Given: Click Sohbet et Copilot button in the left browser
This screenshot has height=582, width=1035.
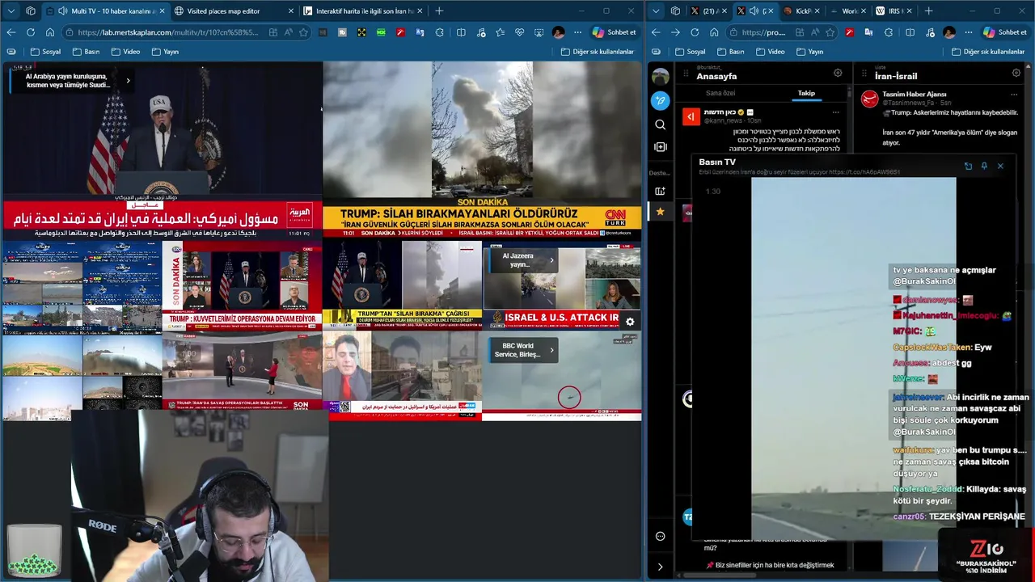Looking at the screenshot, I should pos(614,32).
